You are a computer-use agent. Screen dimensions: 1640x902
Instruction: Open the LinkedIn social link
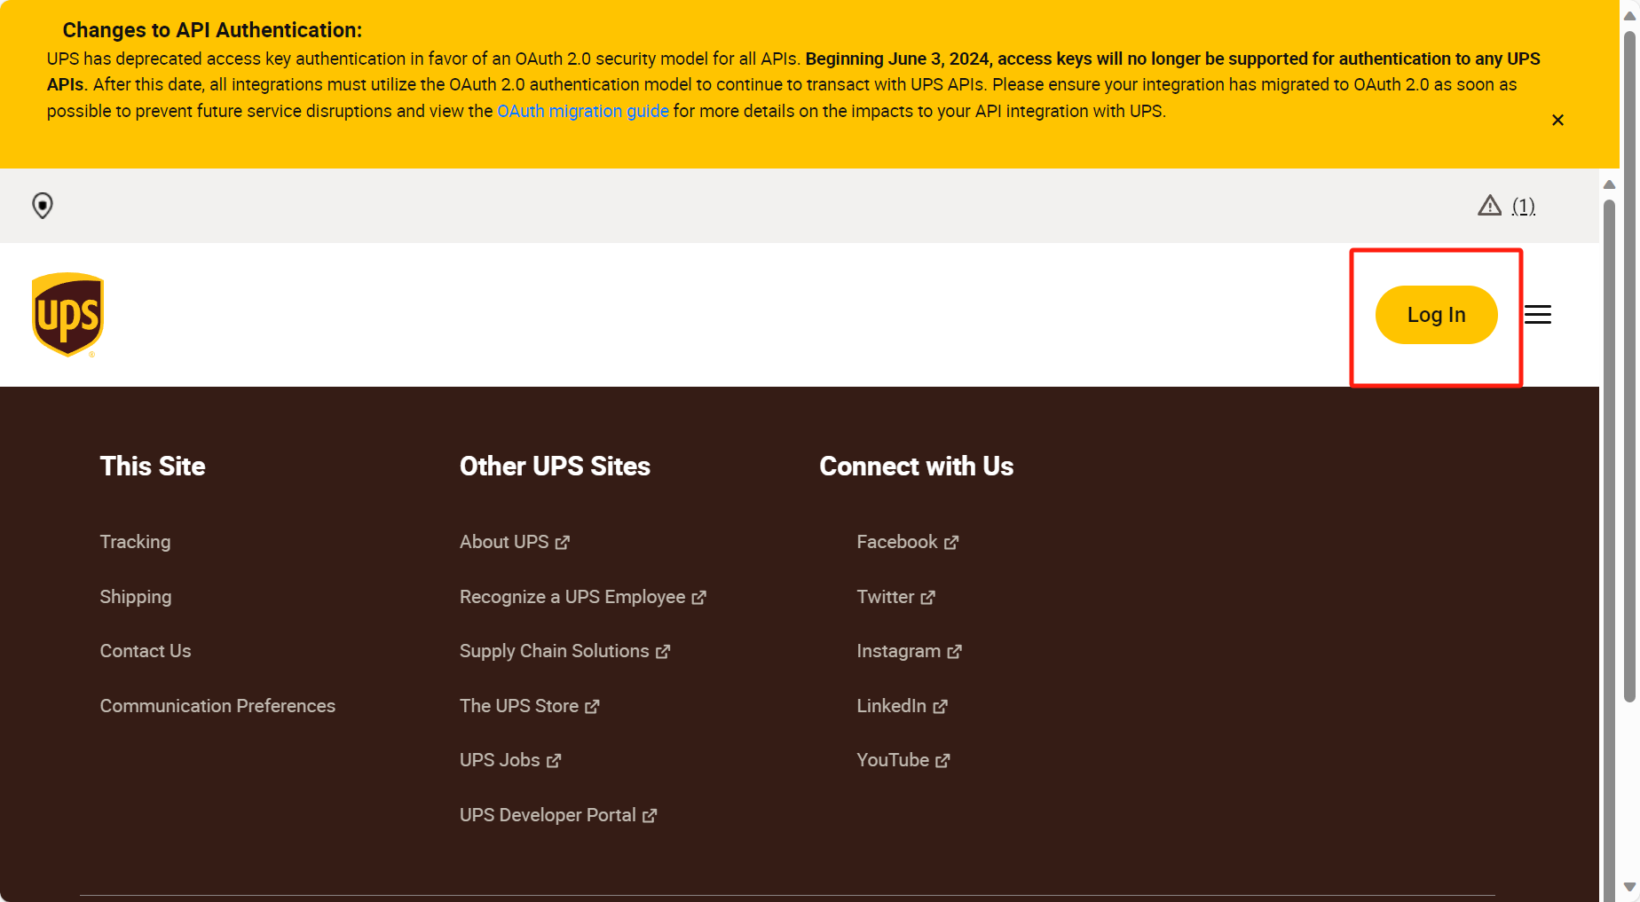coord(902,706)
